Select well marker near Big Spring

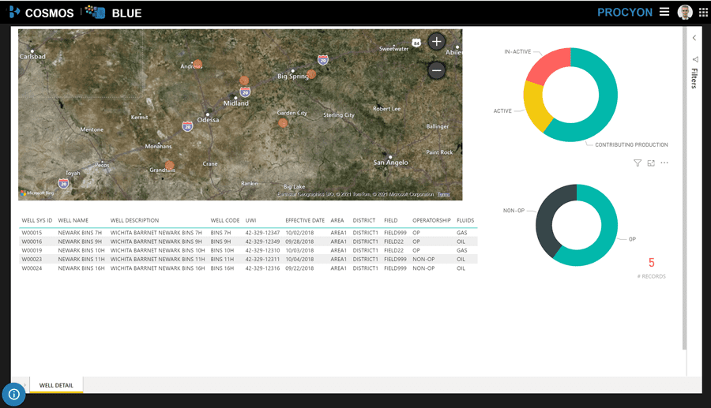coord(311,74)
